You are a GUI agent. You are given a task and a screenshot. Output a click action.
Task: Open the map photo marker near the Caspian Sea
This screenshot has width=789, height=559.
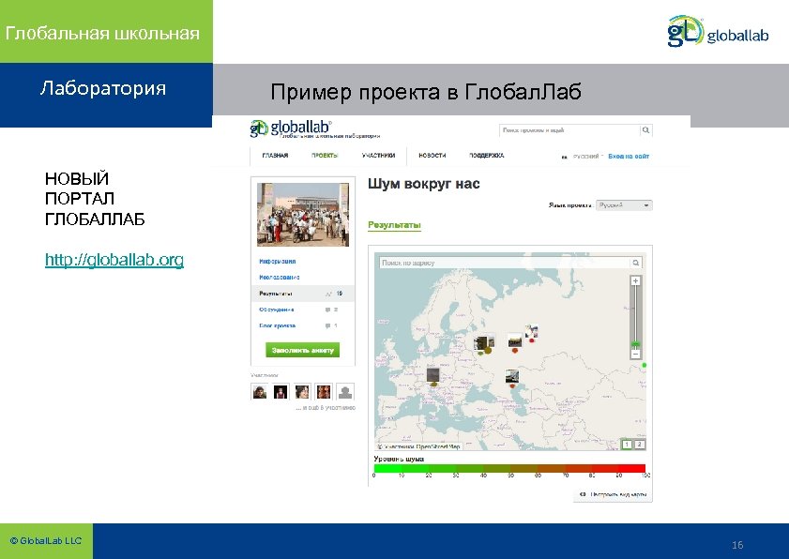(x=511, y=376)
